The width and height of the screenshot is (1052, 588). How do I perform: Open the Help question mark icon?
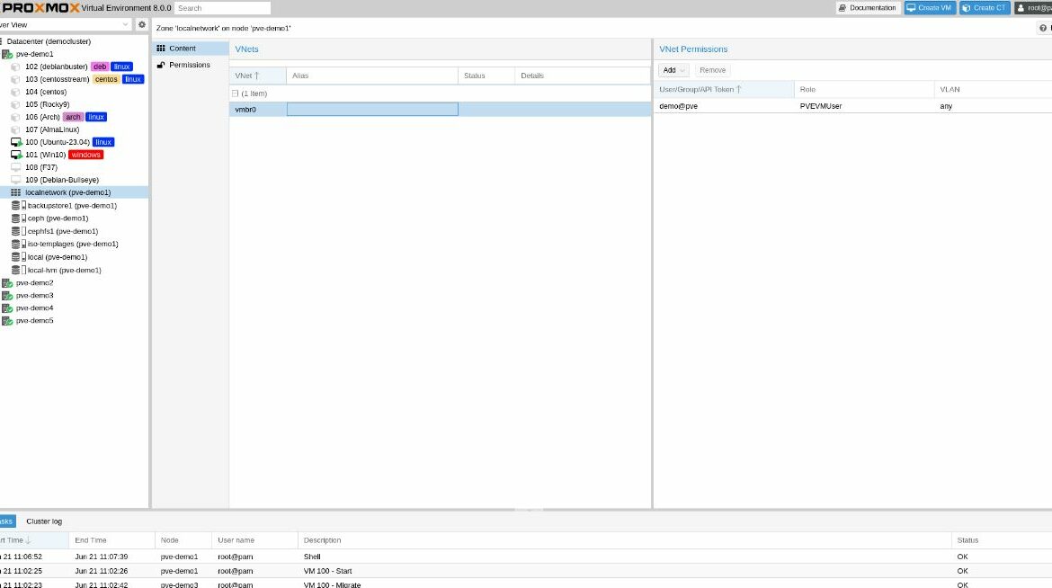(x=1043, y=28)
